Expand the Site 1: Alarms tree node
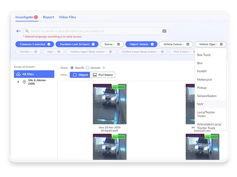This screenshot has height=177, width=237. coord(18,82)
